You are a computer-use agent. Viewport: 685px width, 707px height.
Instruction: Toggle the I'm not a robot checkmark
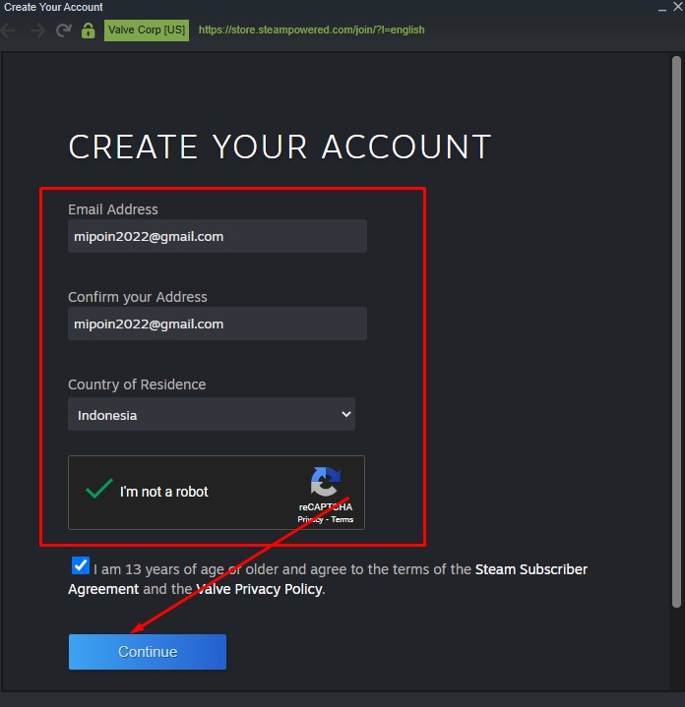99,491
